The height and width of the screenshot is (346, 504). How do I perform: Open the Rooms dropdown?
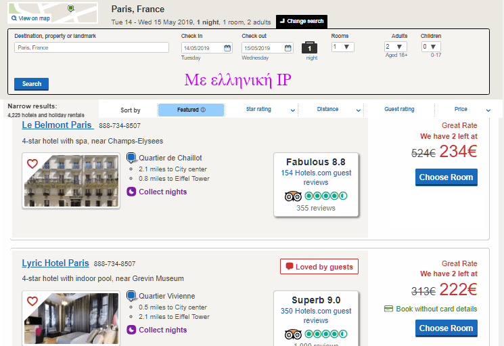pyautogui.click(x=342, y=47)
